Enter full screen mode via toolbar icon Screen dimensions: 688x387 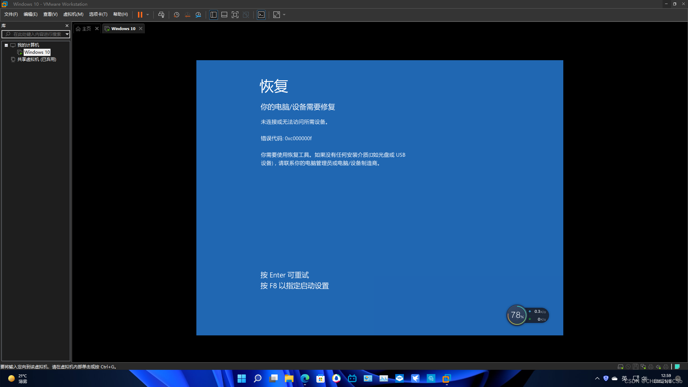click(x=235, y=15)
